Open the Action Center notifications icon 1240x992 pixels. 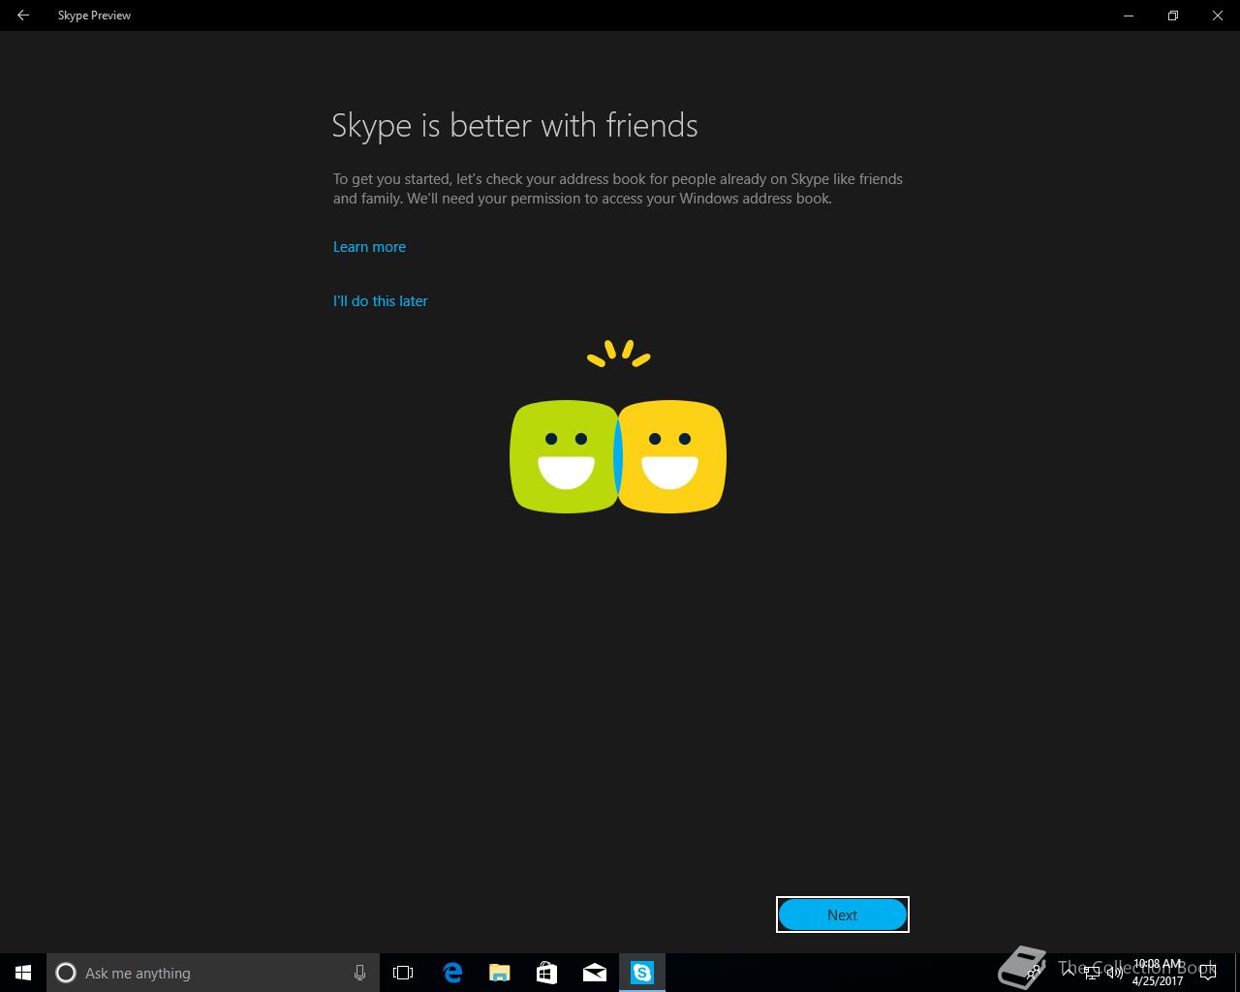(1208, 973)
